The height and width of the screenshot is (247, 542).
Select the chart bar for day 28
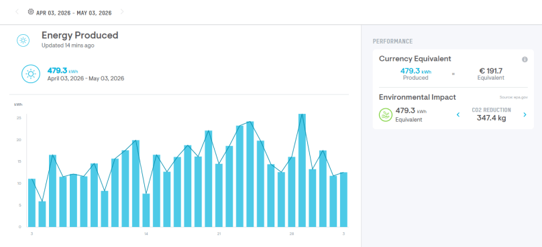291,192
